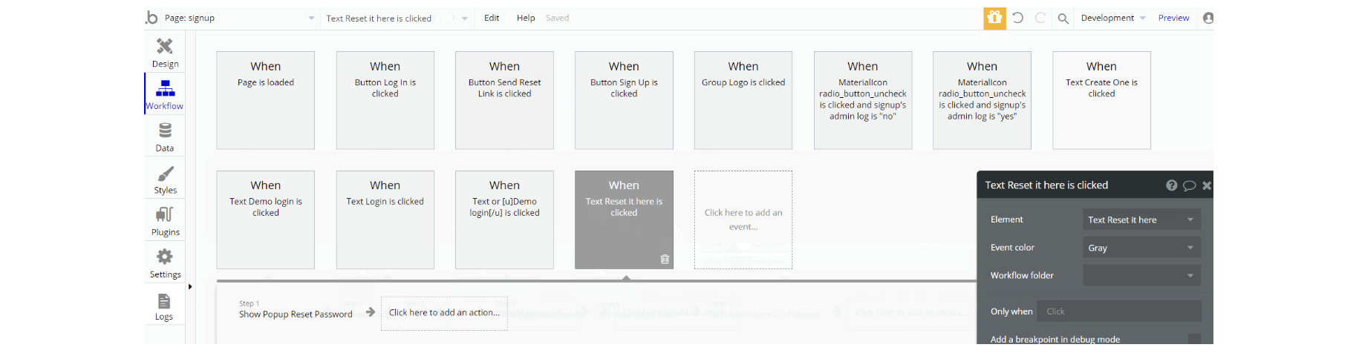Open the Development version dropdown

[x=1112, y=18]
